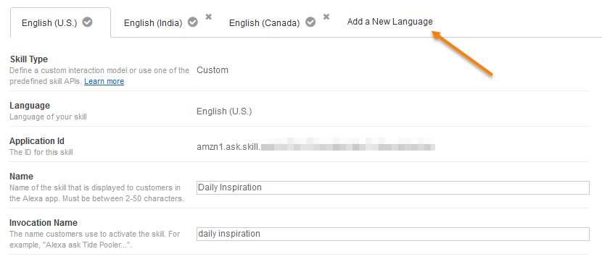Click the Language field heading
This screenshot has width=602, height=262.
pos(30,106)
